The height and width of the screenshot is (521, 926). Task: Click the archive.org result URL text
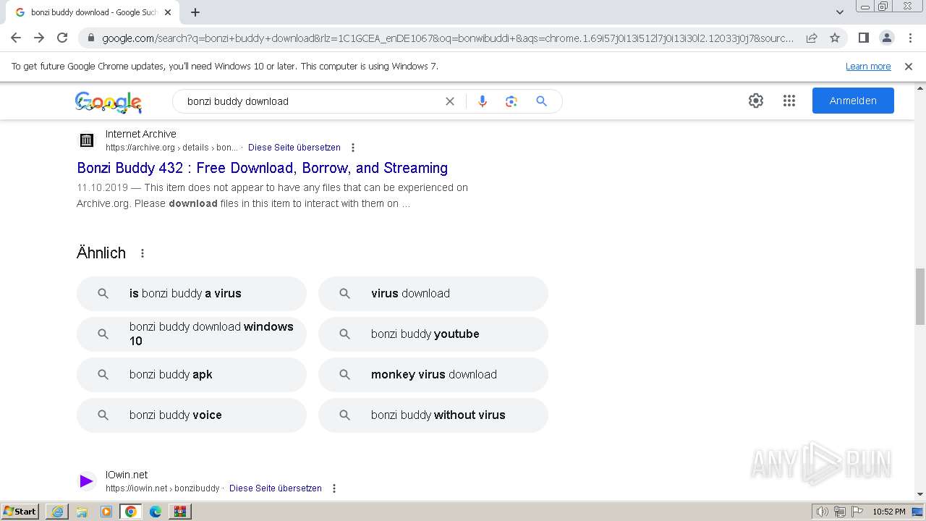tap(171, 148)
